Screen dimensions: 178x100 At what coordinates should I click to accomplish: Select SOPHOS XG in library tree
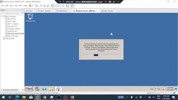pos(12,31)
